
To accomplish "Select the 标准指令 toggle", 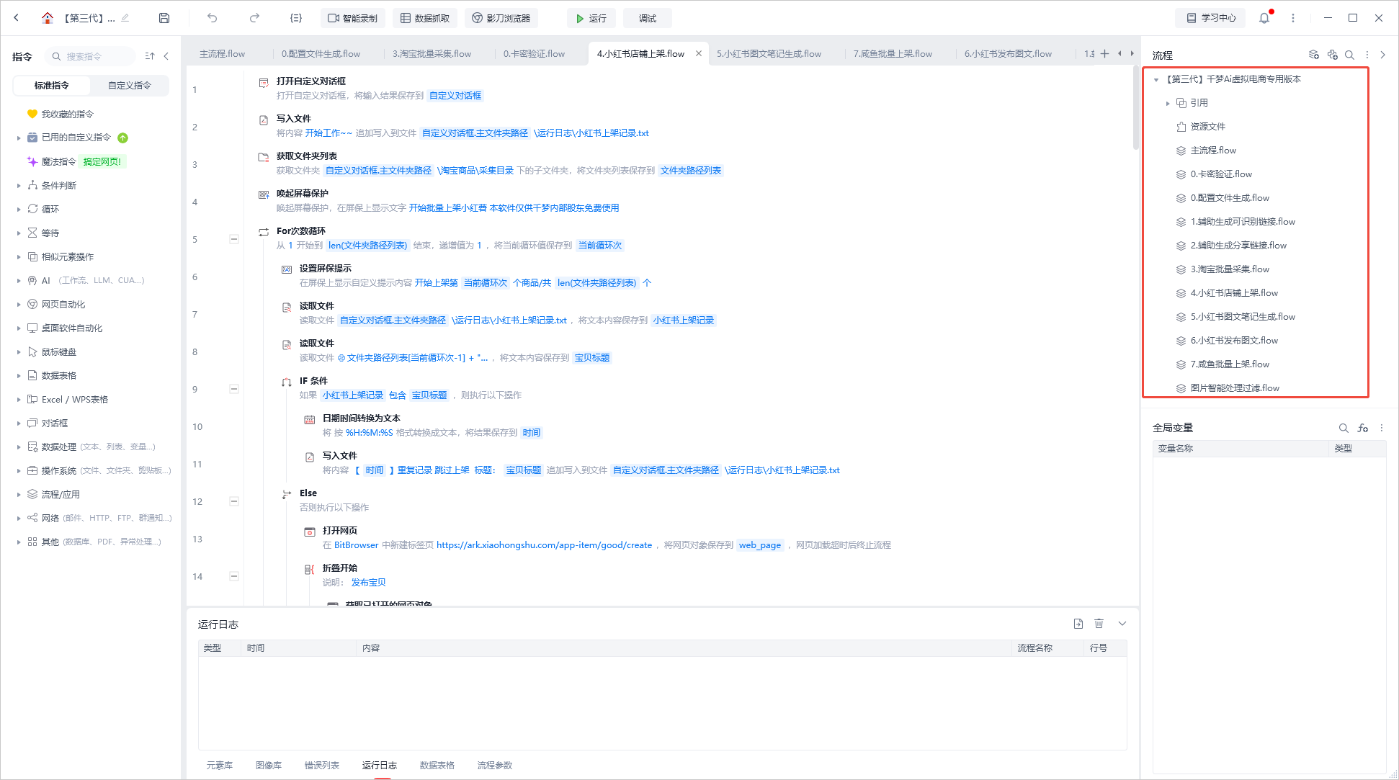I will pos(52,85).
